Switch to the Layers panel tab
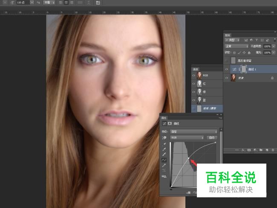Image resolution: width=277 pixels, height=208 pixels. 228,35
